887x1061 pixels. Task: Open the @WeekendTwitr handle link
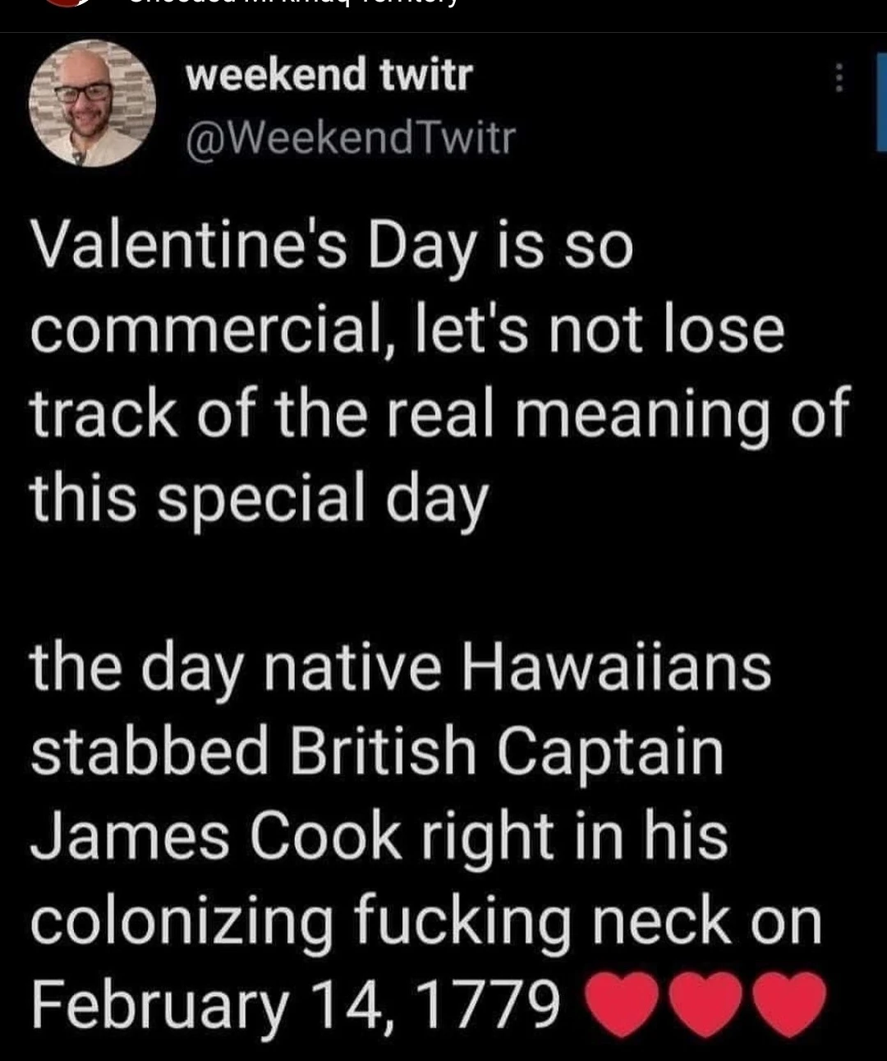click(351, 137)
